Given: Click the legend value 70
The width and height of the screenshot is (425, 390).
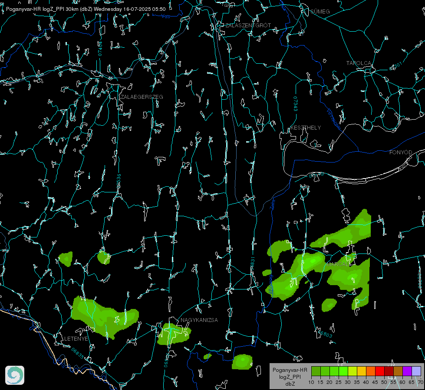Looking at the screenshot, I should point(420,382).
